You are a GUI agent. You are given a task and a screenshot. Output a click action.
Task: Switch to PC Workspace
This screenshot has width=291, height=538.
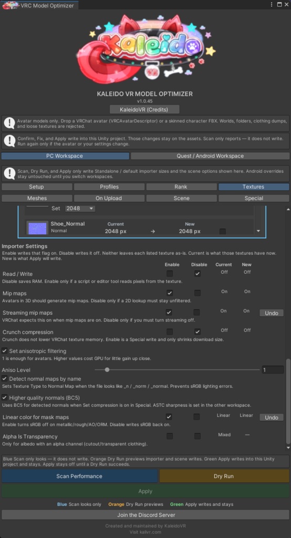(65, 156)
